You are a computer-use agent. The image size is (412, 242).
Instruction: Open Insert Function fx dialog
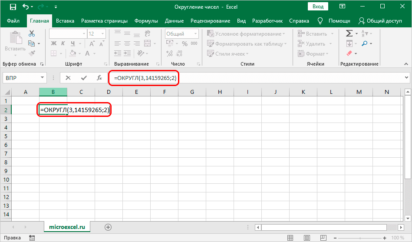coord(99,78)
